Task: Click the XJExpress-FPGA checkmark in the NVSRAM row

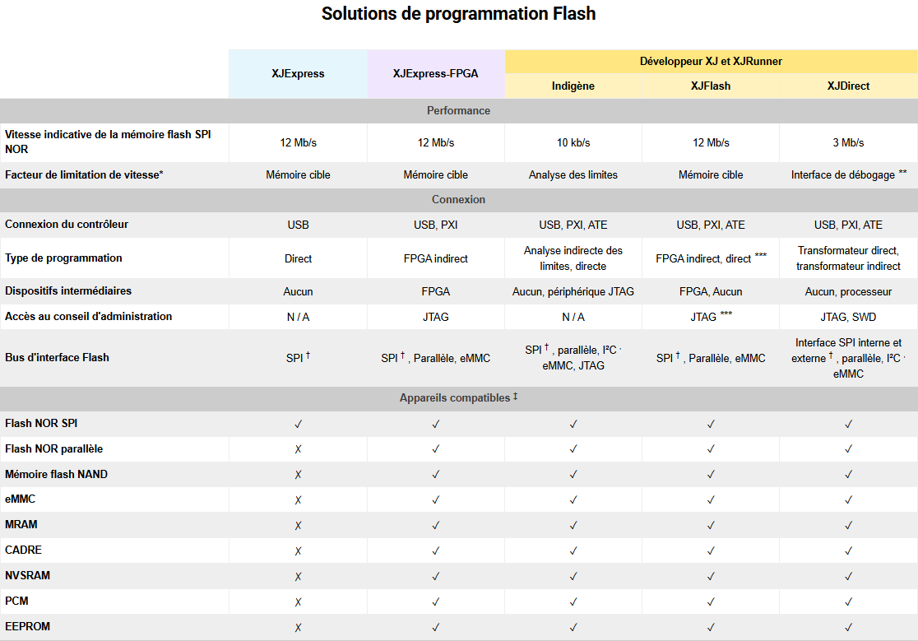Action: click(436, 577)
